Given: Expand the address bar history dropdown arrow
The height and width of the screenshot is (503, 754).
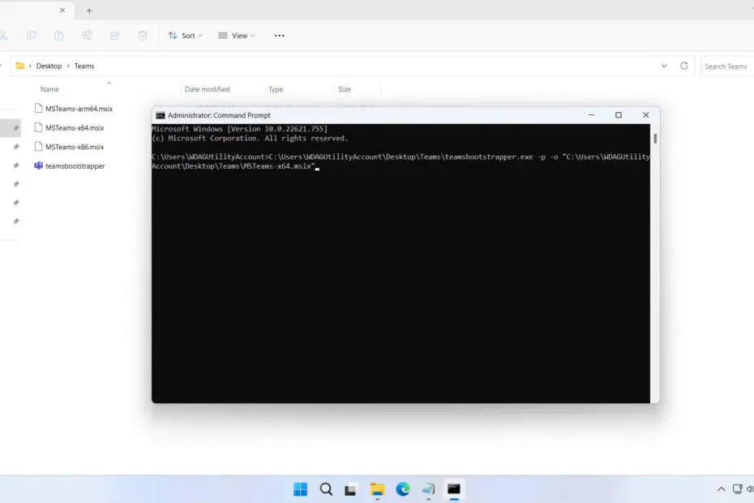Looking at the screenshot, I should (664, 66).
